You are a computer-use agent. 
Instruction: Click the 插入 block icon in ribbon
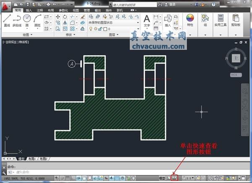[x=168, y=21]
